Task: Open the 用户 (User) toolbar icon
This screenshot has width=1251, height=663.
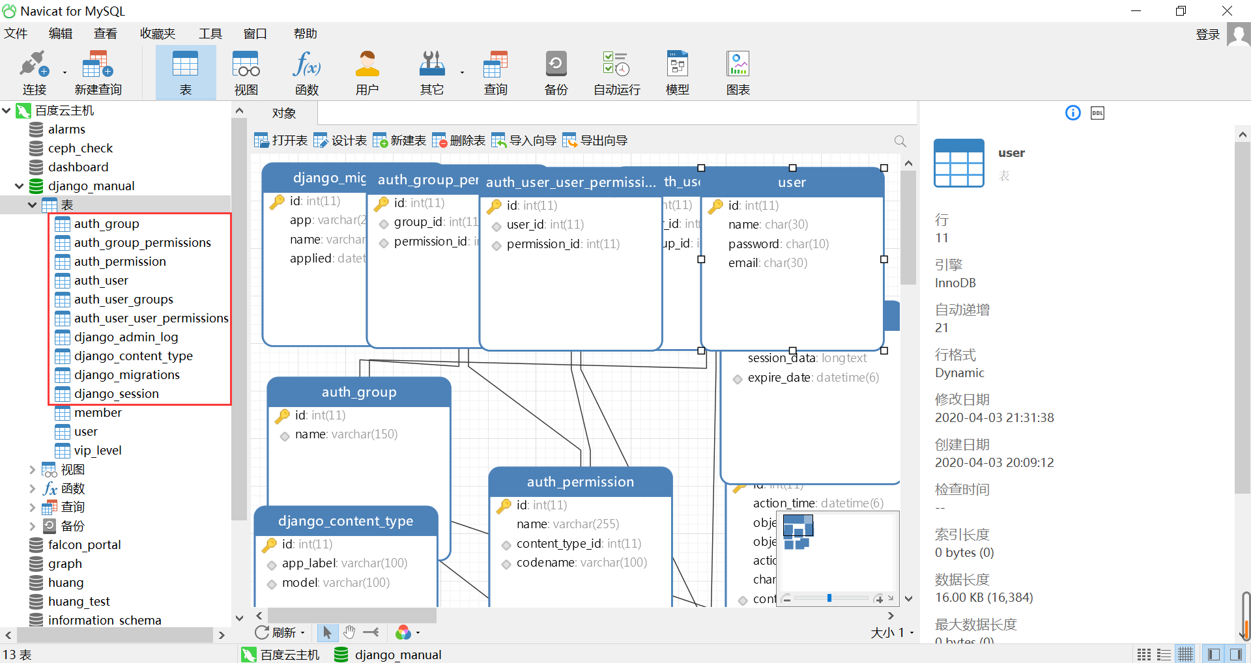Action: [x=367, y=72]
